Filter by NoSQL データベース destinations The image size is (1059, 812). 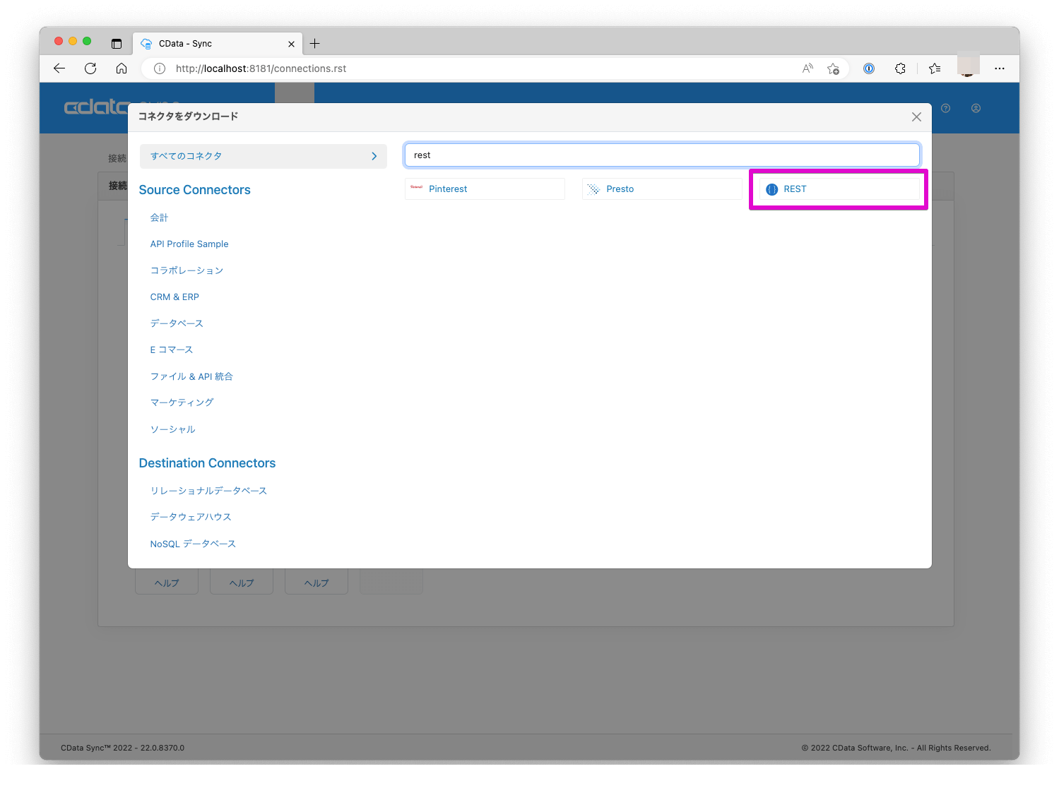tap(193, 544)
